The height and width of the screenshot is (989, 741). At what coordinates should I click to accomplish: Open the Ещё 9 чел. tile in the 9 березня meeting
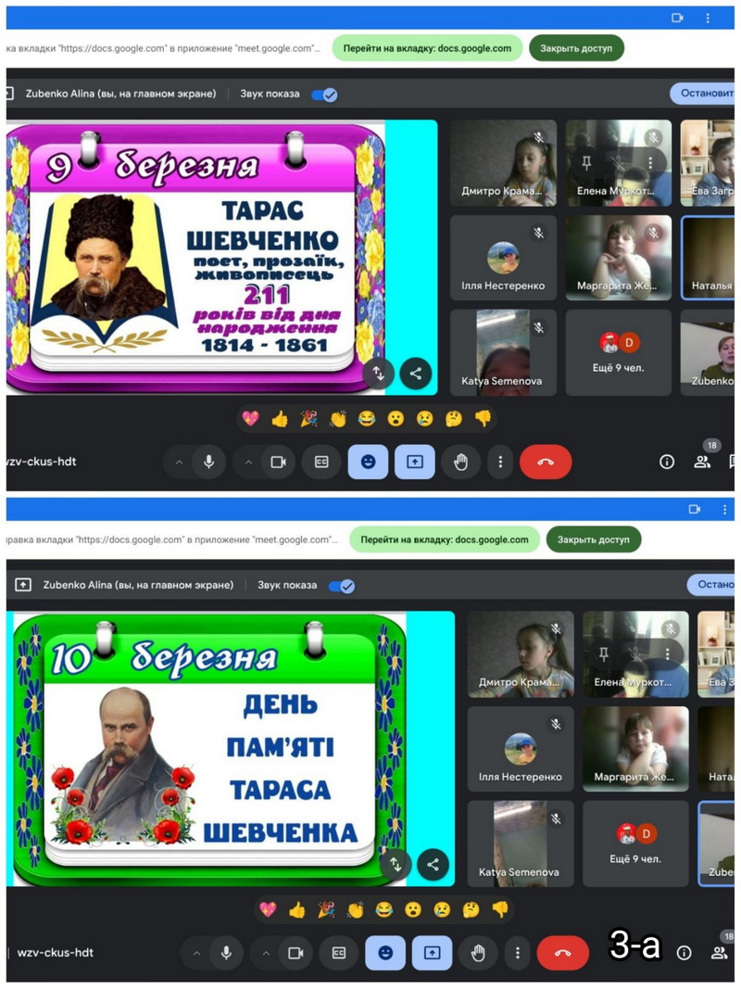[618, 353]
